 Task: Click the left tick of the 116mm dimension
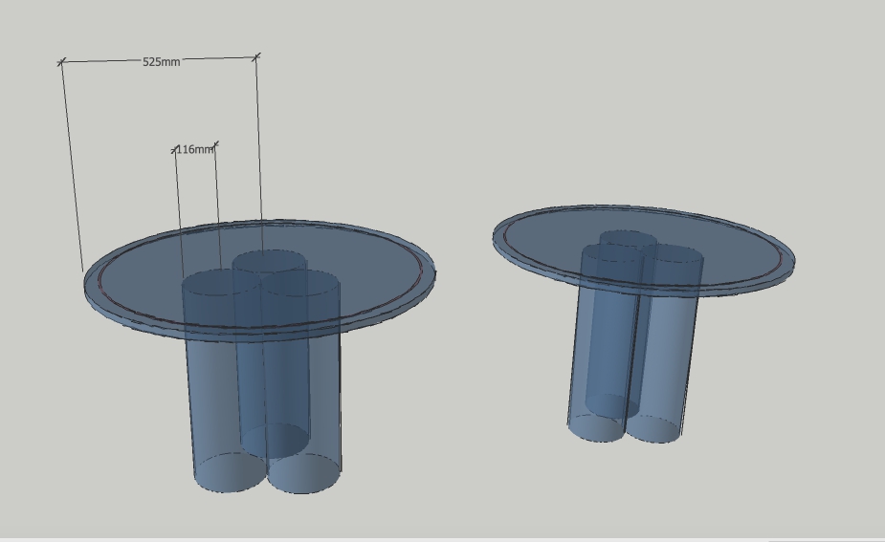(x=175, y=150)
